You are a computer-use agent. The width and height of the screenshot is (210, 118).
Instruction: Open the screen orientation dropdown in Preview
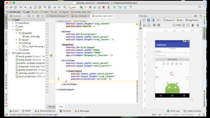[159, 20]
